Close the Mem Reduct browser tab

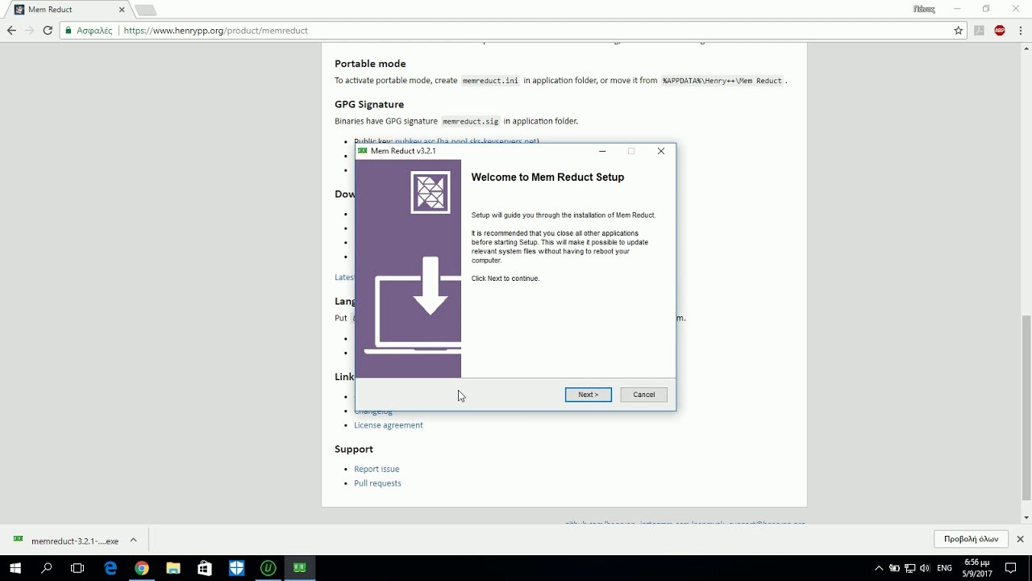pos(123,10)
